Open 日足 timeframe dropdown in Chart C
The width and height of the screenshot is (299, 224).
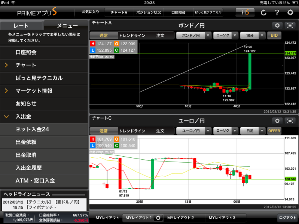tap(253, 131)
